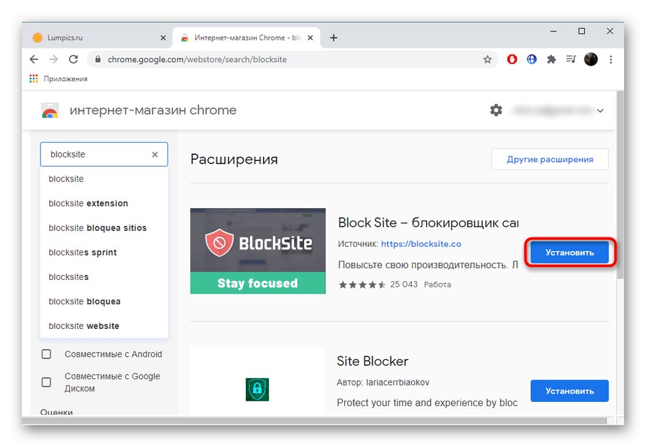Click the red blocker extension icon in toolbar
This screenshot has width=646, height=447.
click(511, 59)
